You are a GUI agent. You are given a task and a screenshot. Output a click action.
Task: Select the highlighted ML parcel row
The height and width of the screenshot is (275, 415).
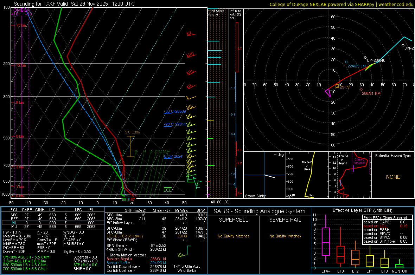53,223
